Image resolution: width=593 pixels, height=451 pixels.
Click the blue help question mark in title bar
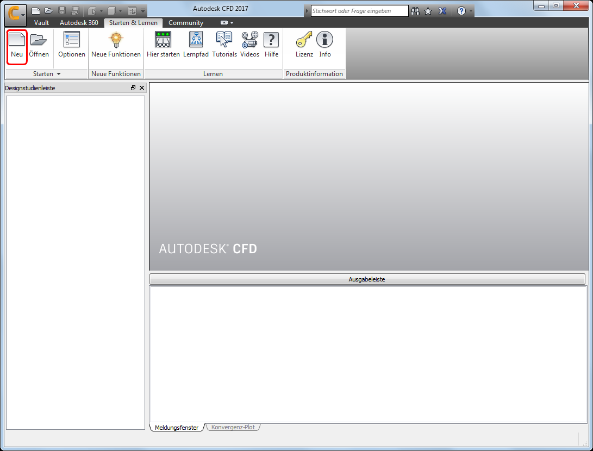pyautogui.click(x=461, y=11)
